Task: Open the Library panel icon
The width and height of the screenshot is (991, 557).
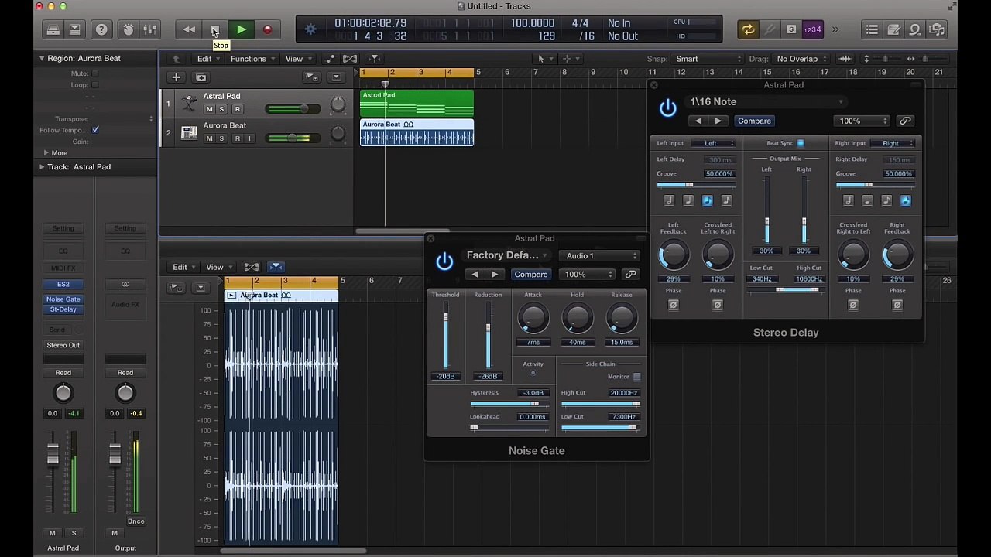Action: click(53, 30)
